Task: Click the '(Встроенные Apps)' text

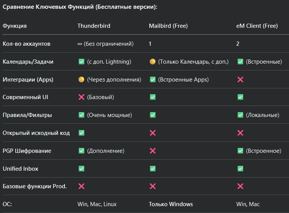Action: pyautogui.click(x=183, y=80)
